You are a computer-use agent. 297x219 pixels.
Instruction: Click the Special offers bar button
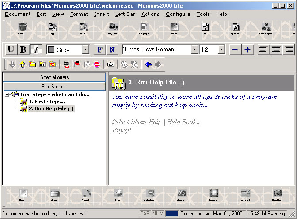pos(54,77)
